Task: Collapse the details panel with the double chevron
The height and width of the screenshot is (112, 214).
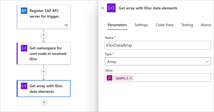Action: [x=102, y=8]
